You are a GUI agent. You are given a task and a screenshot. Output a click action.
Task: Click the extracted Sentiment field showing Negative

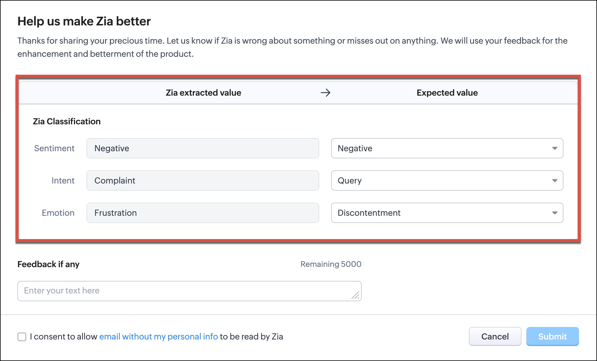coord(202,148)
